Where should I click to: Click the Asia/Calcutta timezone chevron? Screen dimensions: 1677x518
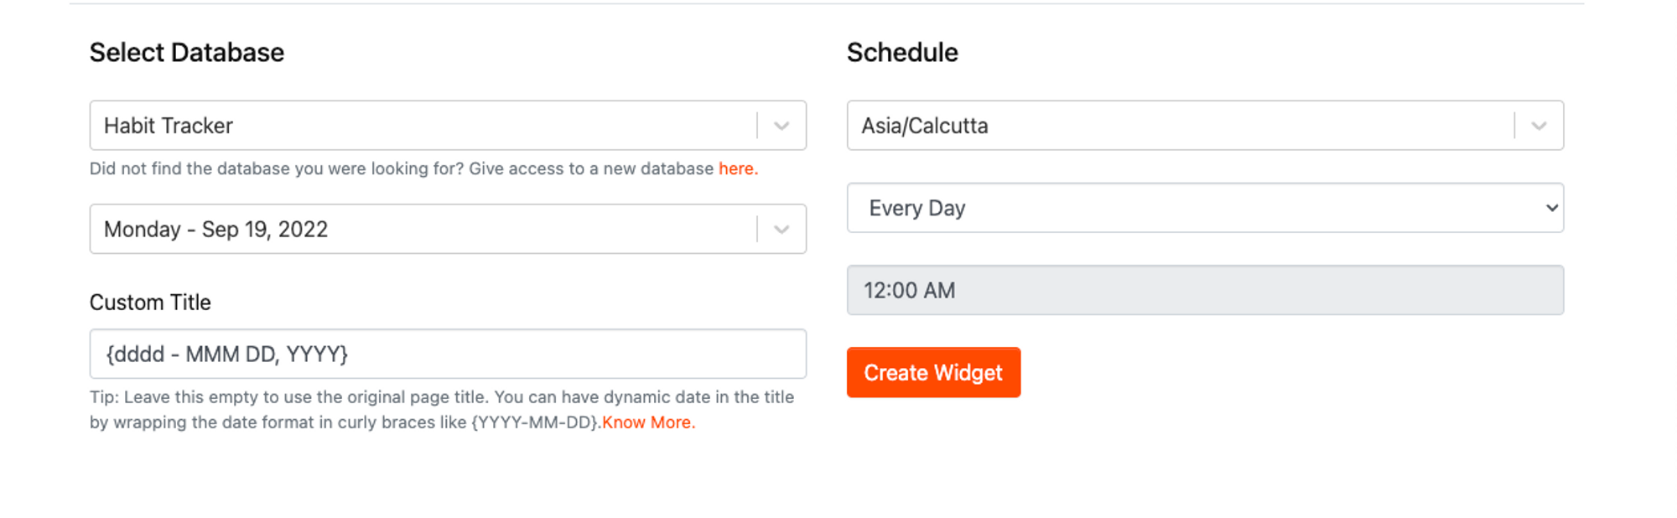click(1540, 125)
